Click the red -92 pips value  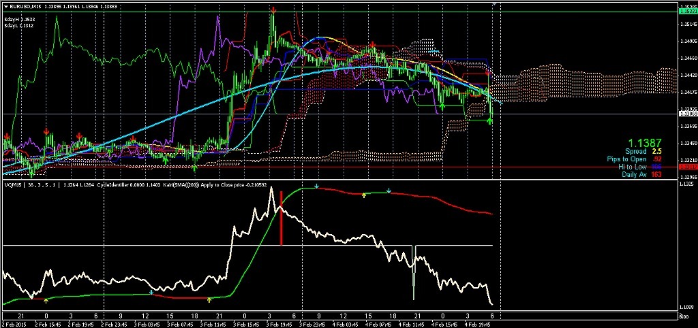[656, 159]
